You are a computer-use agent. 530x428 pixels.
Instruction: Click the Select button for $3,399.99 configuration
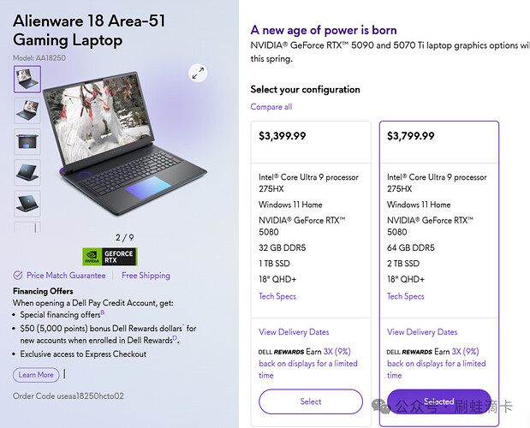coord(311,401)
